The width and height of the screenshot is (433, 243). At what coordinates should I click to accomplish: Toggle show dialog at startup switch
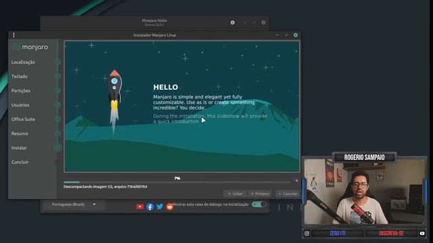click(x=258, y=205)
